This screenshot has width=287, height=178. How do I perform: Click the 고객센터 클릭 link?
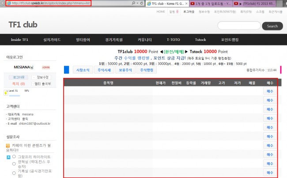click(x=17, y=119)
